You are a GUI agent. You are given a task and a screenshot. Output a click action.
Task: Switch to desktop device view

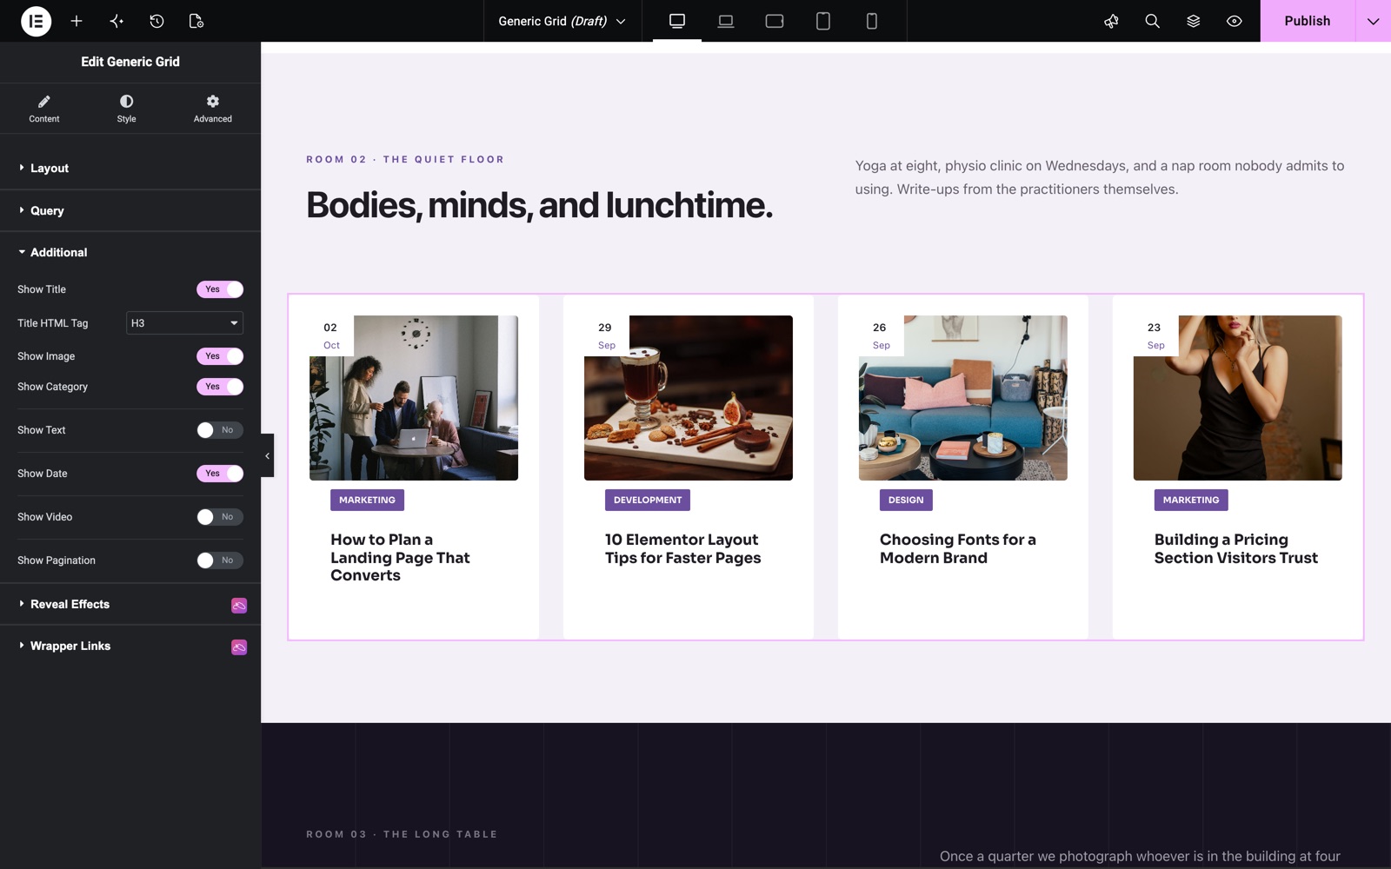point(677,21)
